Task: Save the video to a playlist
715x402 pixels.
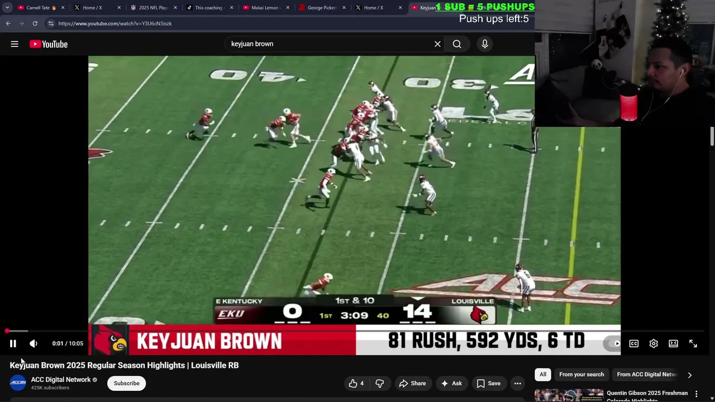Action: (x=488, y=383)
